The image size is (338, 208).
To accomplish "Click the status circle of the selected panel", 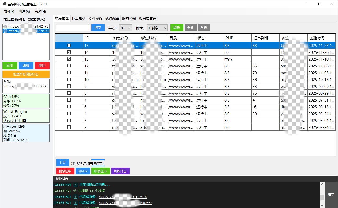I will pyautogui.click(x=5, y=31).
